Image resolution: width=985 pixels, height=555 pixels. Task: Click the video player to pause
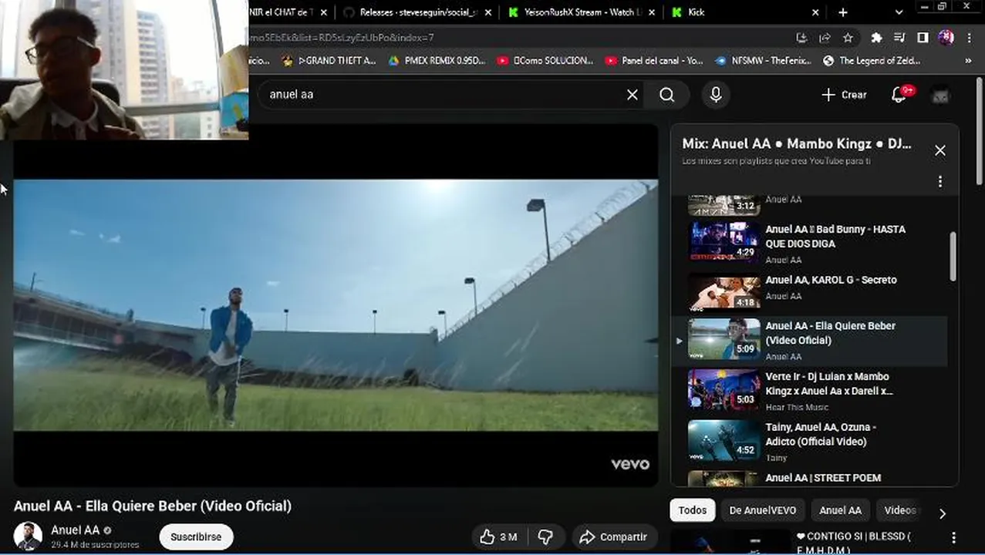click(336, 305)
